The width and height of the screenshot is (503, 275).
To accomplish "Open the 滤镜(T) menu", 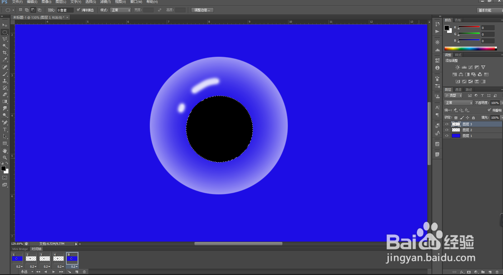I will [105, 2].
